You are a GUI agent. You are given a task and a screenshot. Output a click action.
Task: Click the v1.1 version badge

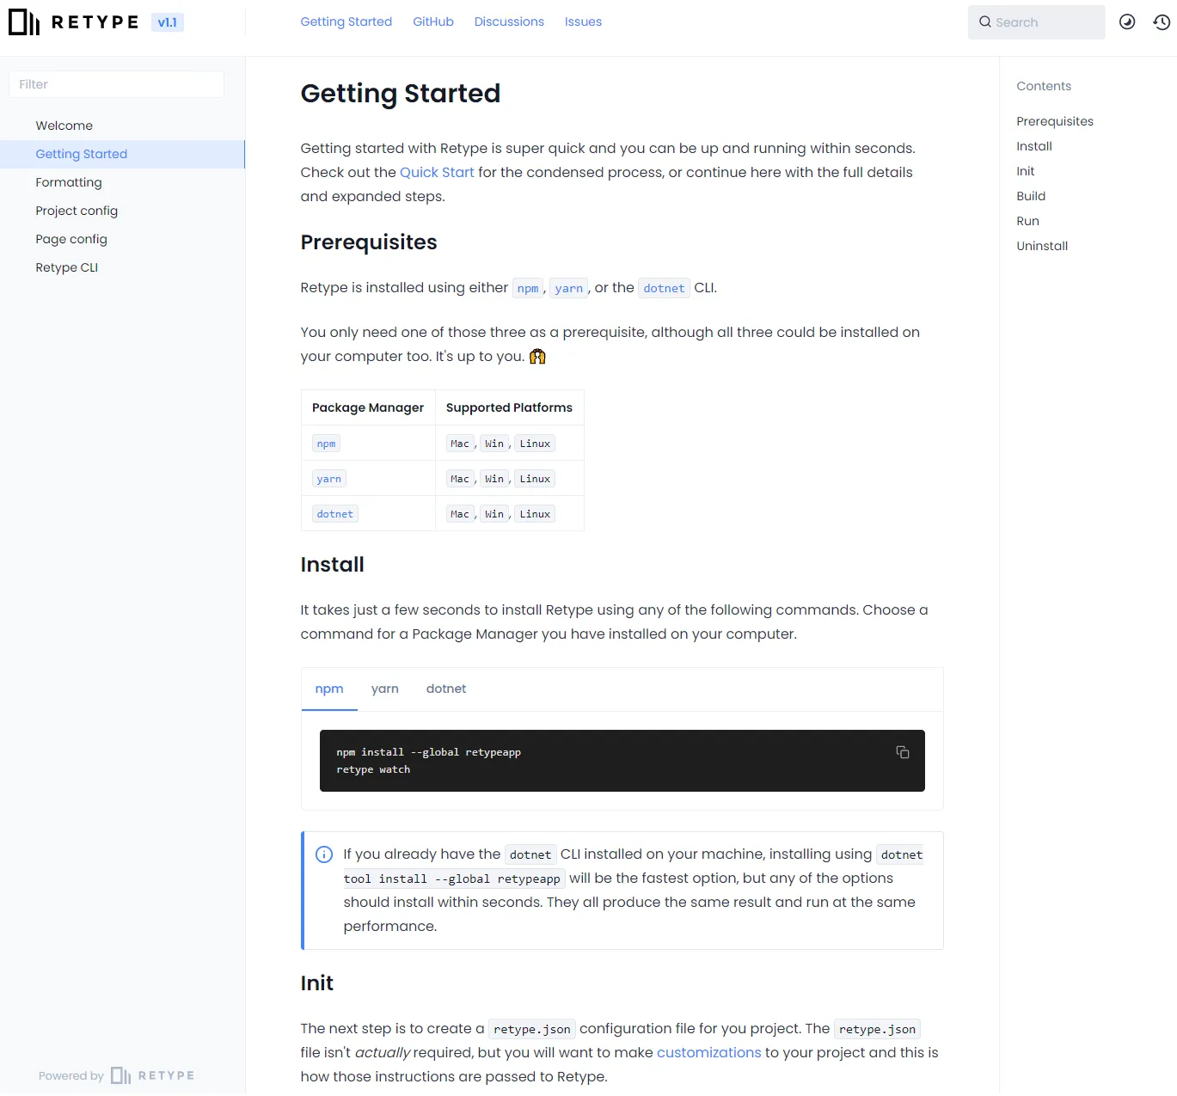167,22
